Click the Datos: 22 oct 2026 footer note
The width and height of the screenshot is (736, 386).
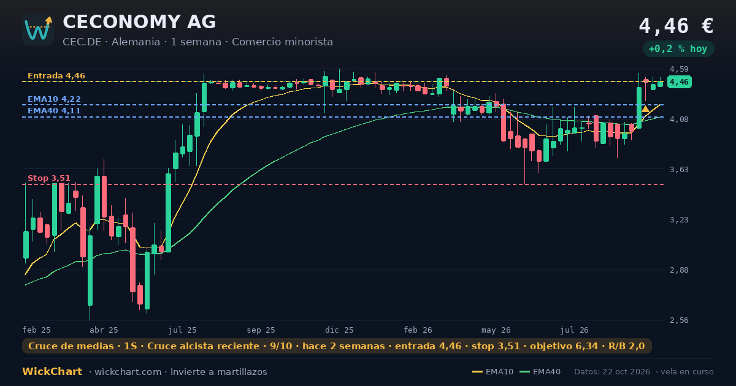(613, 372)
